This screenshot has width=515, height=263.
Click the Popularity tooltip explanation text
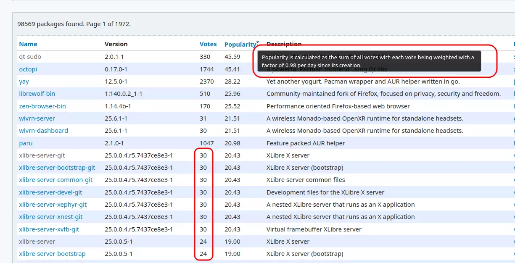click(x=368, y=61)
